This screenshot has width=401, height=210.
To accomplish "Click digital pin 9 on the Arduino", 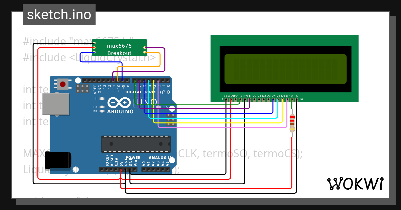I will (122, 81).
